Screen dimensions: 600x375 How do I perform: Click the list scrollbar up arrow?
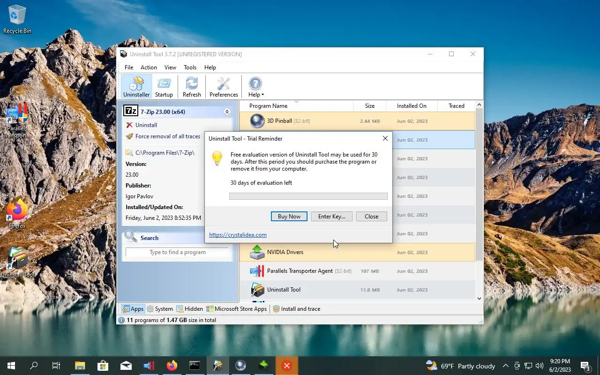tap(479, 105)
